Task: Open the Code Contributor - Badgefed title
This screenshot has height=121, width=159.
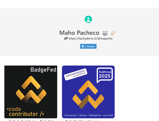Action: click(x=33, y=120)
